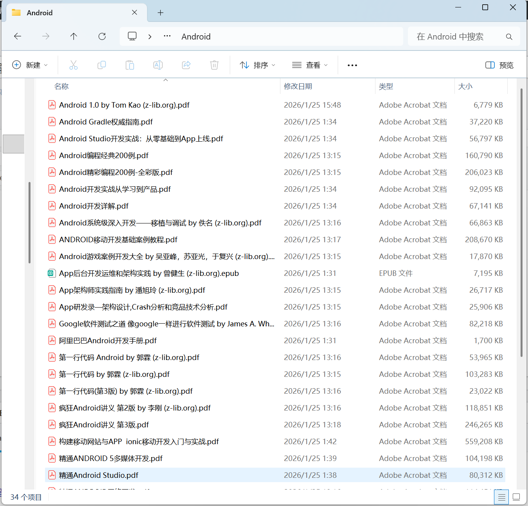Click the Share icon
The height and width of the screenshot is (506, 528).
(186, 65)
